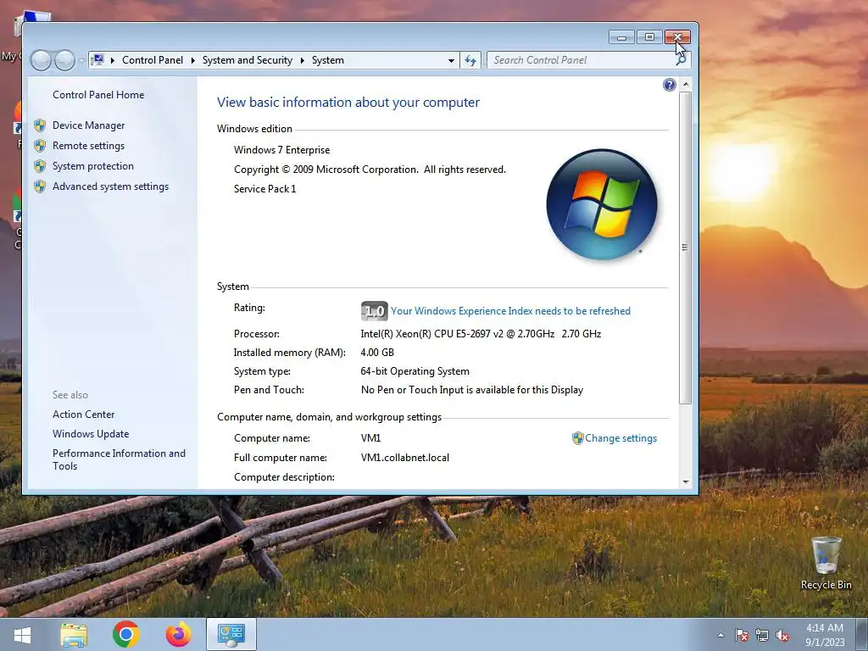Click the 64-bit Operating System text
The height and width of the screenshot is (651, 868).
click(415, 371)
